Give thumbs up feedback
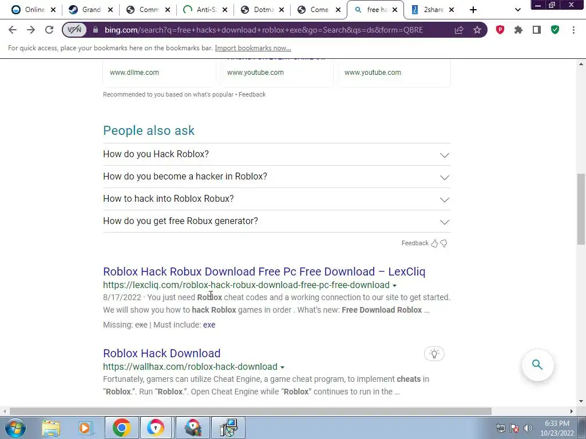 pos(434,244)
